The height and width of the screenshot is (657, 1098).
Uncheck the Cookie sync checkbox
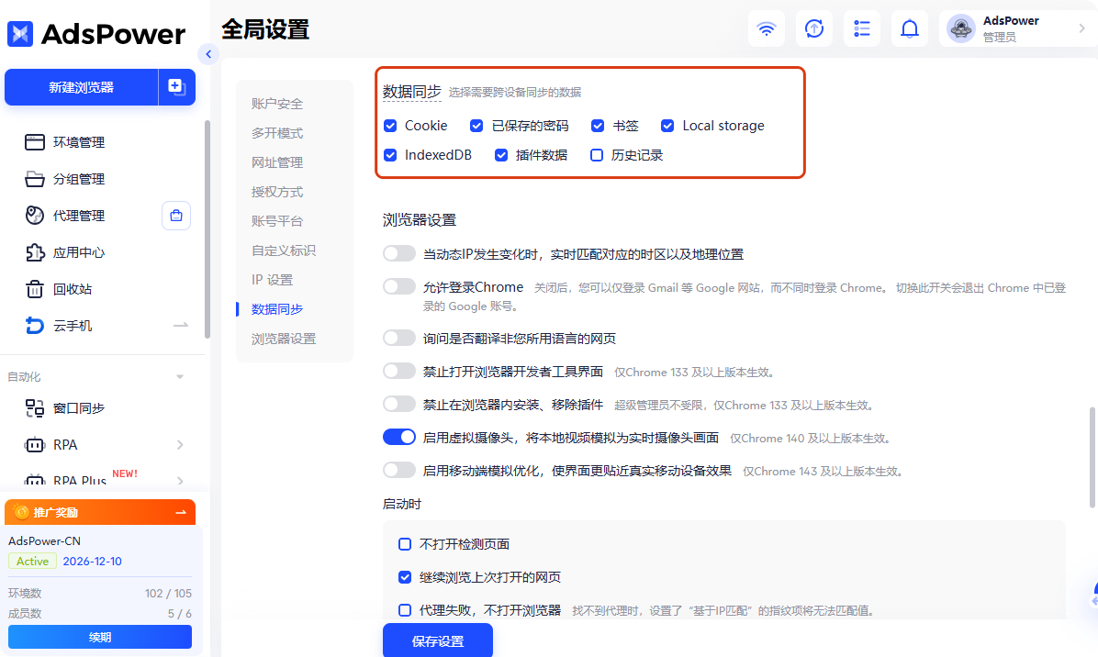[391, 126]
